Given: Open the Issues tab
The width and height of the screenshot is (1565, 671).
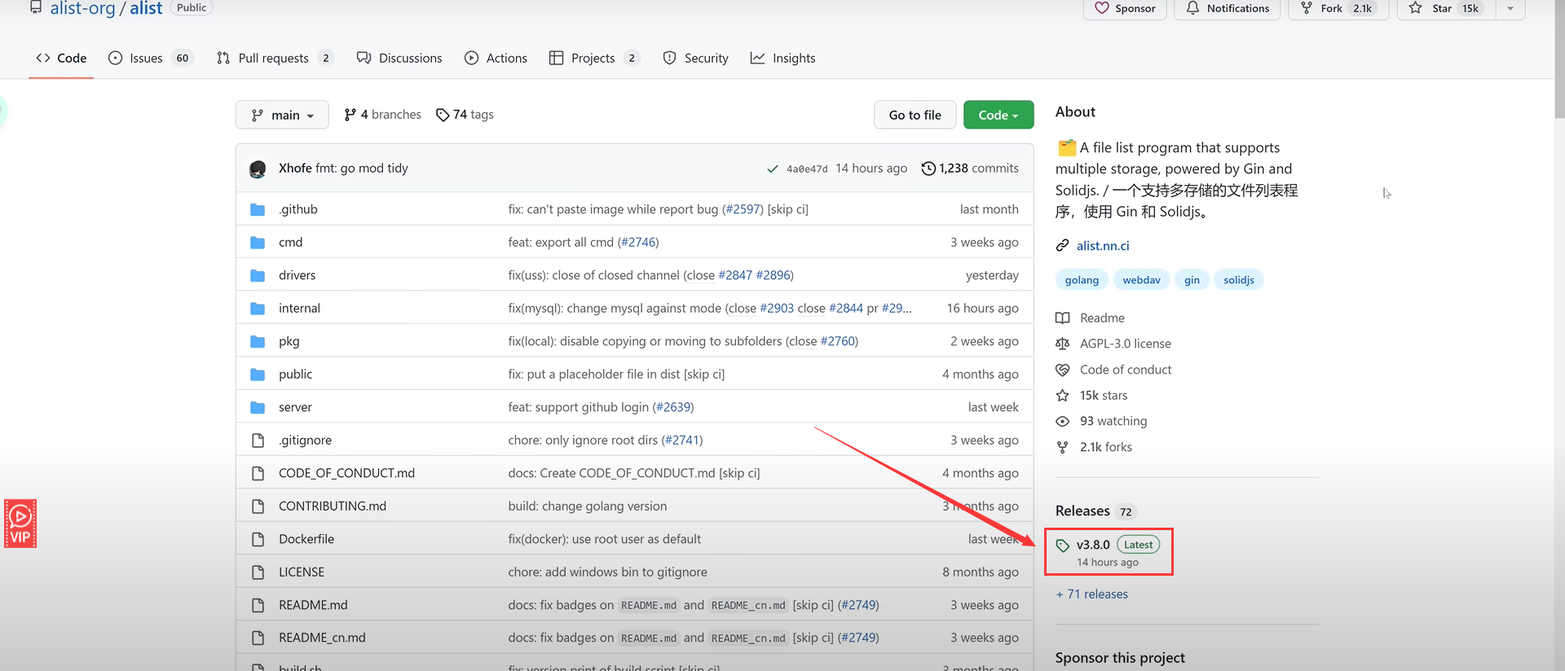Looking at the screenshot, I should 151,58.
